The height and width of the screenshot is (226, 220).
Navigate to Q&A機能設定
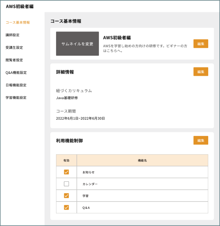coord(16,72)
